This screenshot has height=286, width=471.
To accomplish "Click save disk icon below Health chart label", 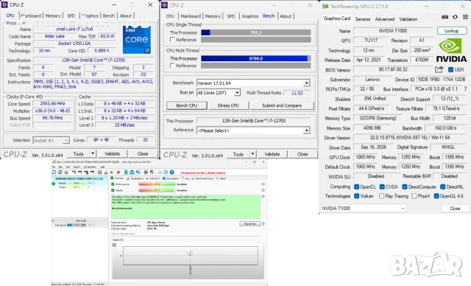I will point(114,245).
